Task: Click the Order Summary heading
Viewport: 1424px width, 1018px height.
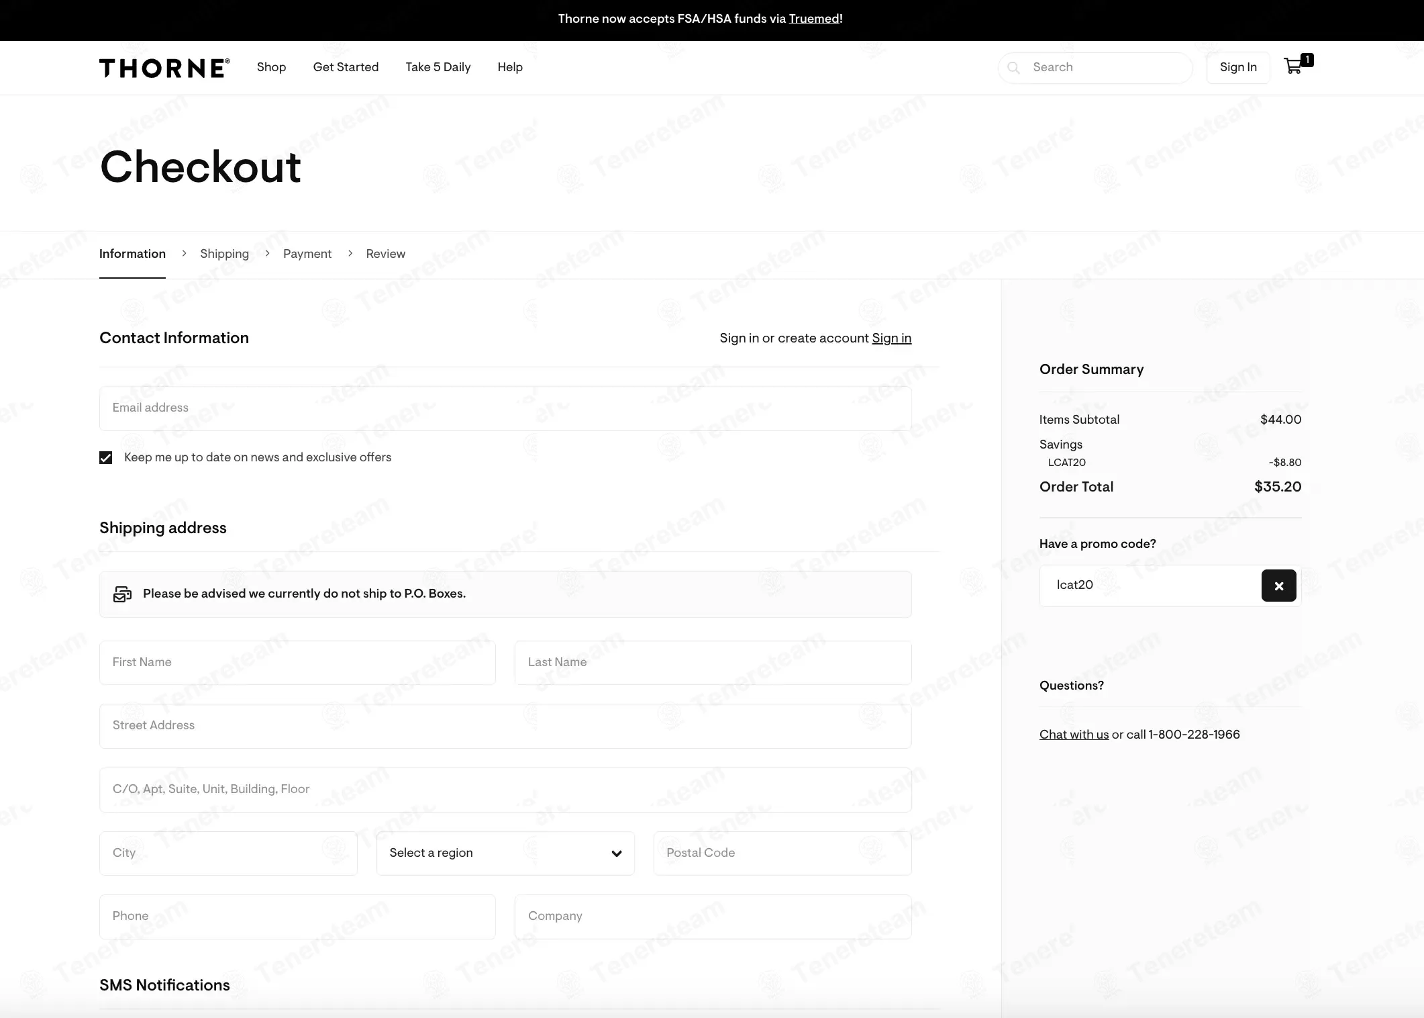Action: coord(1092,369)
